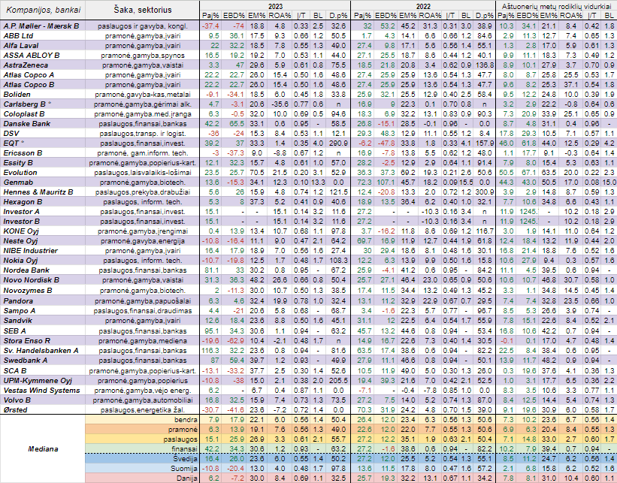Screen dimensions: 617x483
Task: Select the 'UPM-Kymmene Oyj' company cell
Action: (43, 381)
